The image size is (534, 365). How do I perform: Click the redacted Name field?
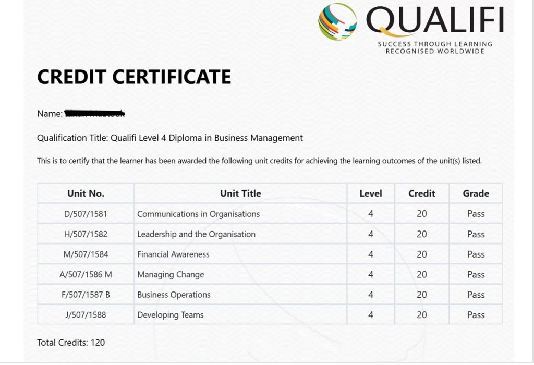[x=95, y=113]
